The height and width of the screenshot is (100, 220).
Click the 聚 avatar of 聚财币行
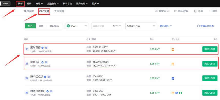pyautogui.click(x=27, y=49)
